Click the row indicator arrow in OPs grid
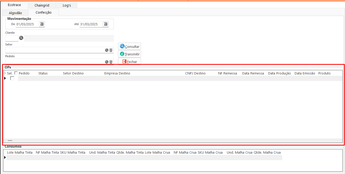The height and width of the screenshot is (174, 345). [x=5, y=78]
